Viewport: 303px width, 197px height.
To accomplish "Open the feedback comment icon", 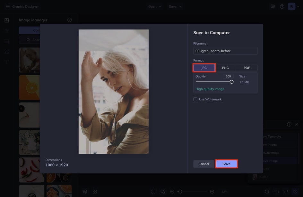I will tap(273, 6).
